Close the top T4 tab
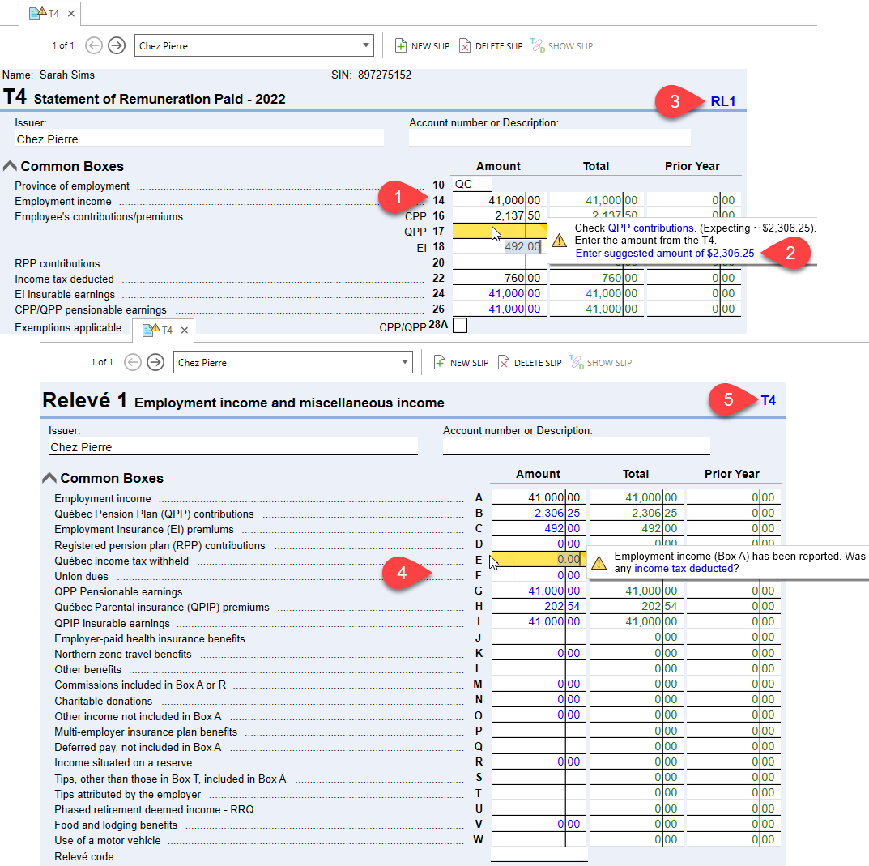Image resolution: width=869 pixels, height=866 pixels. pos(71,14)
